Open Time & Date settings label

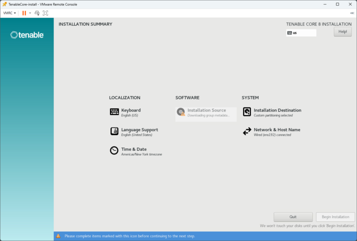click(134, 149)
